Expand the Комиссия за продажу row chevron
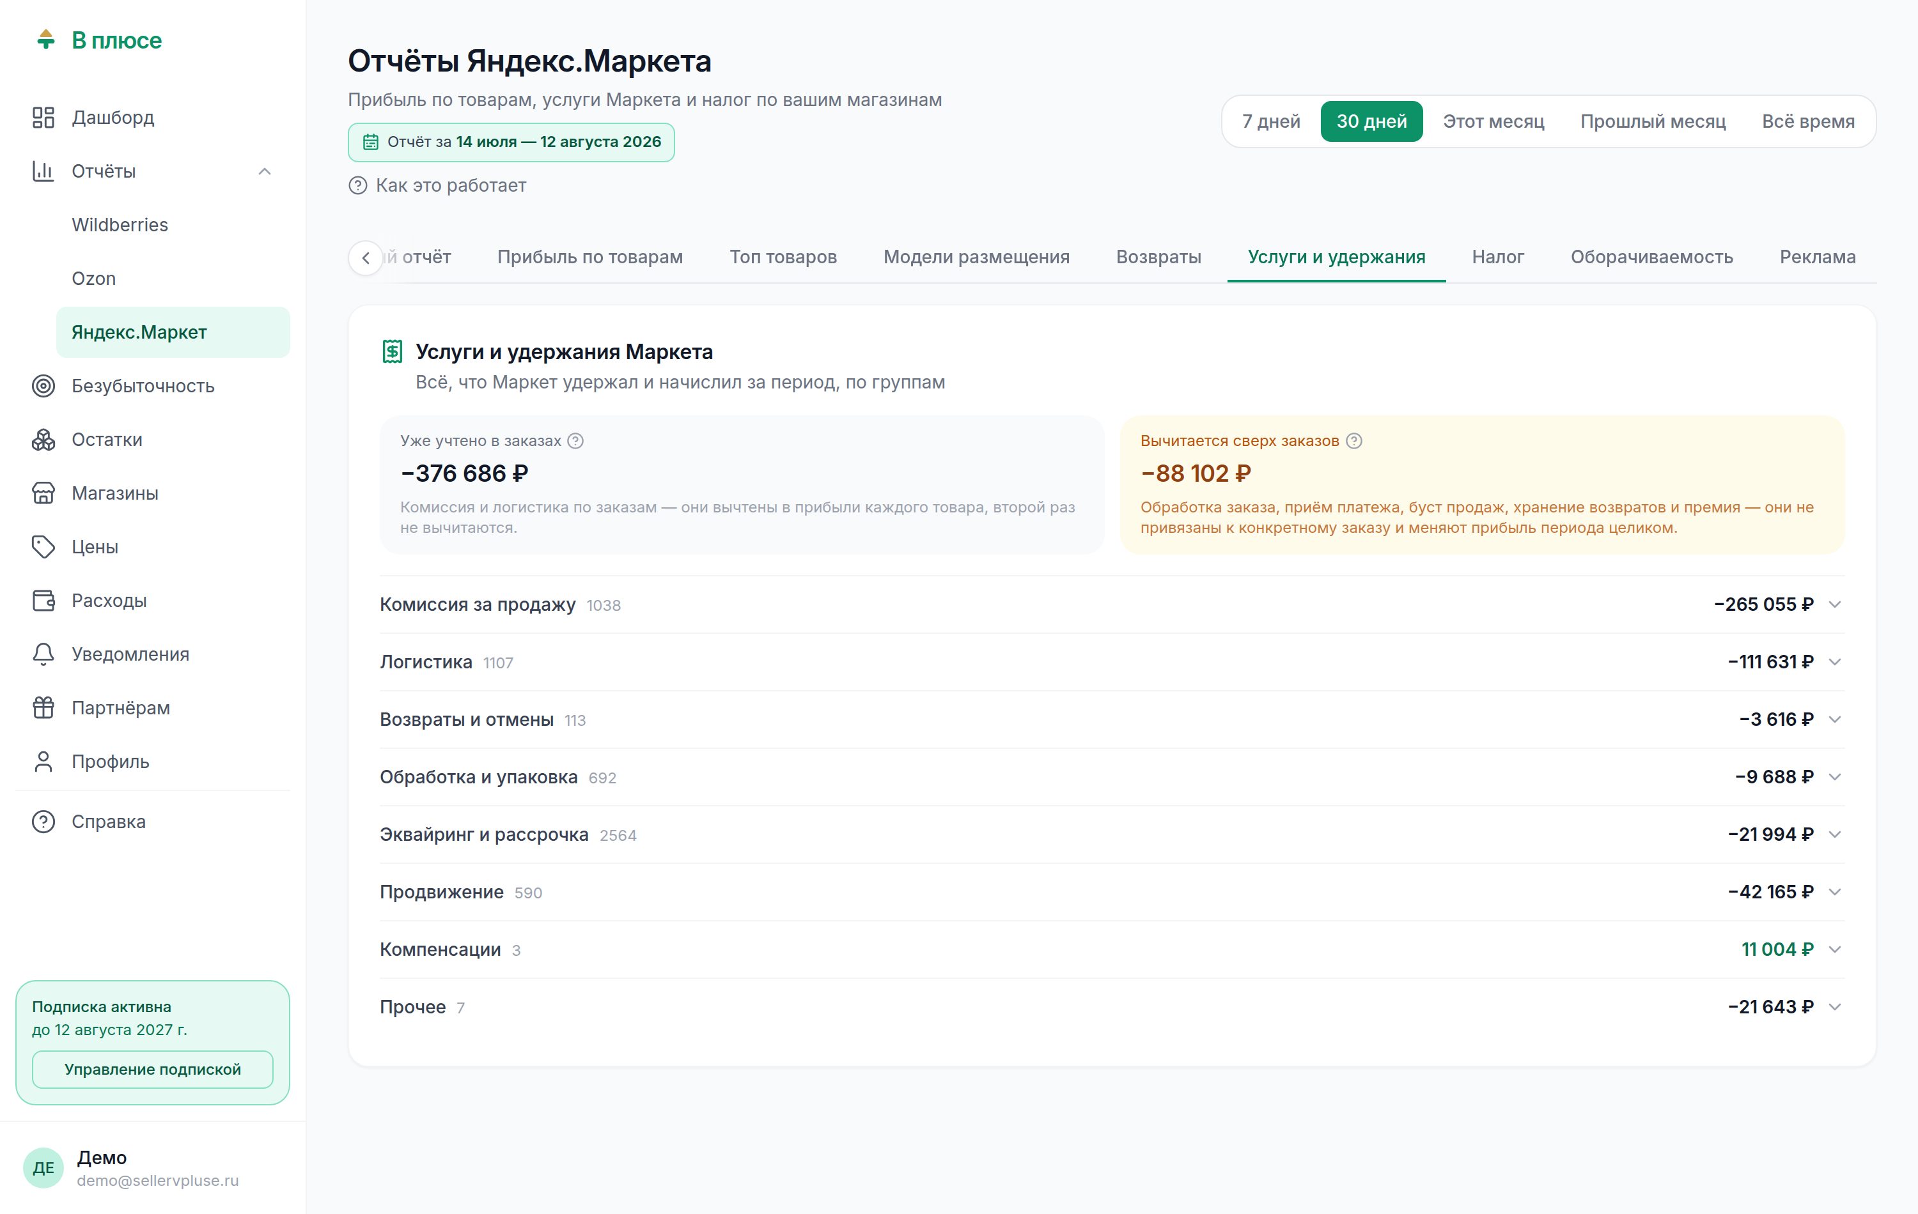1918x1214 pixels. tap(1834, 605)
